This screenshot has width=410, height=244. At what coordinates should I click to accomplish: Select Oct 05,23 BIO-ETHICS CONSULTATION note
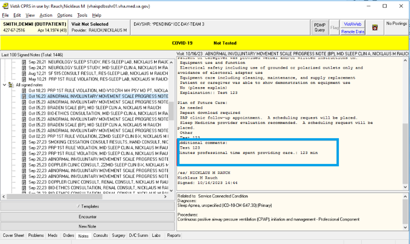(98, 114)
